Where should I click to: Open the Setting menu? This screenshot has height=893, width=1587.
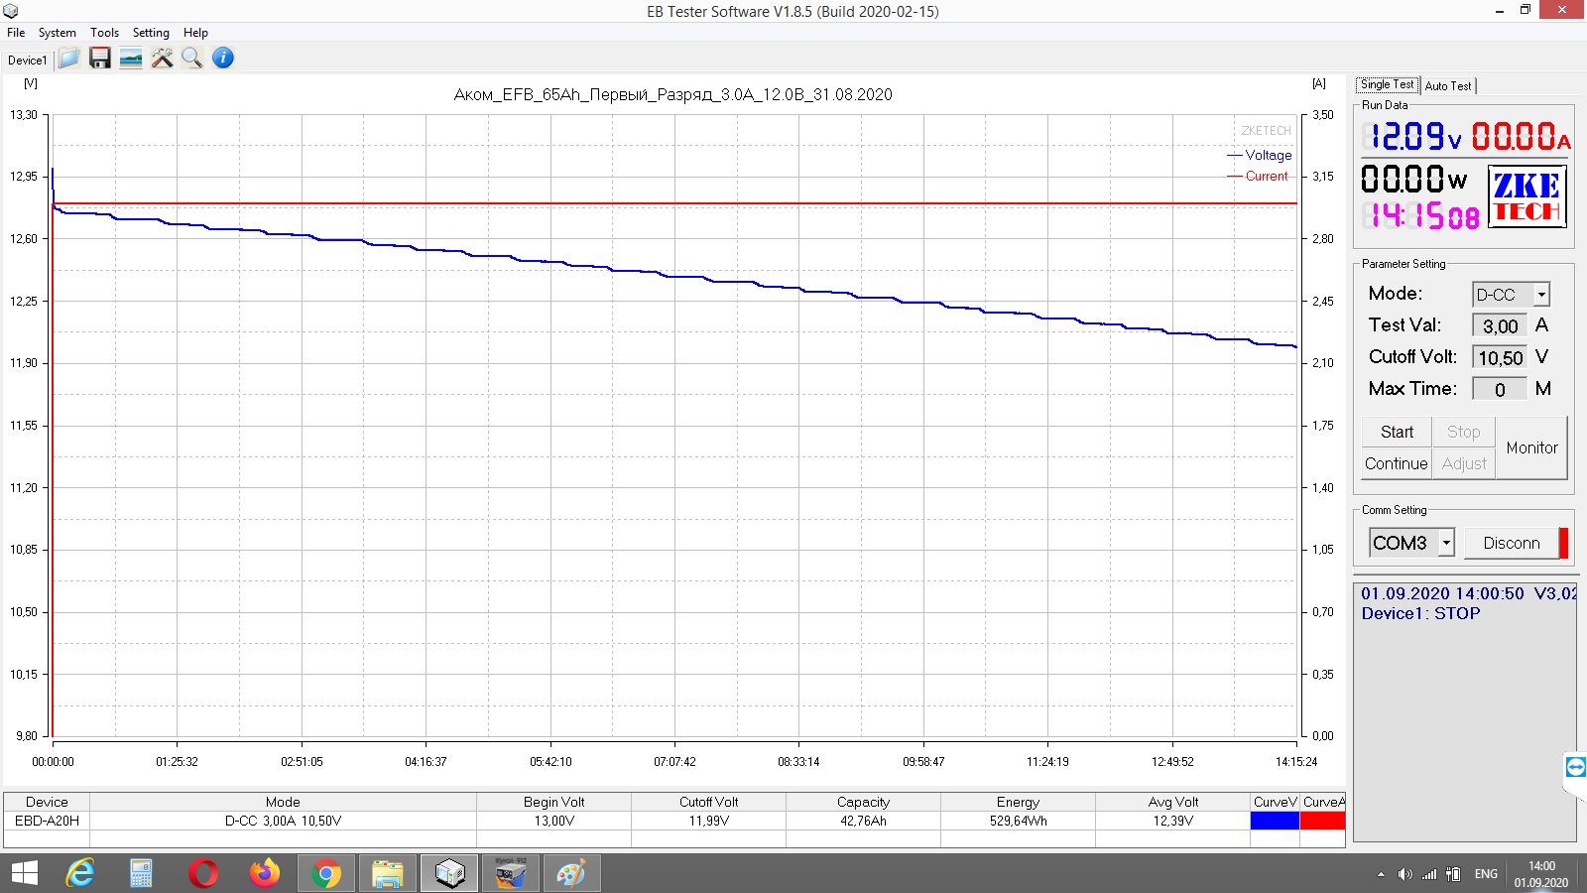click(151, 33)
